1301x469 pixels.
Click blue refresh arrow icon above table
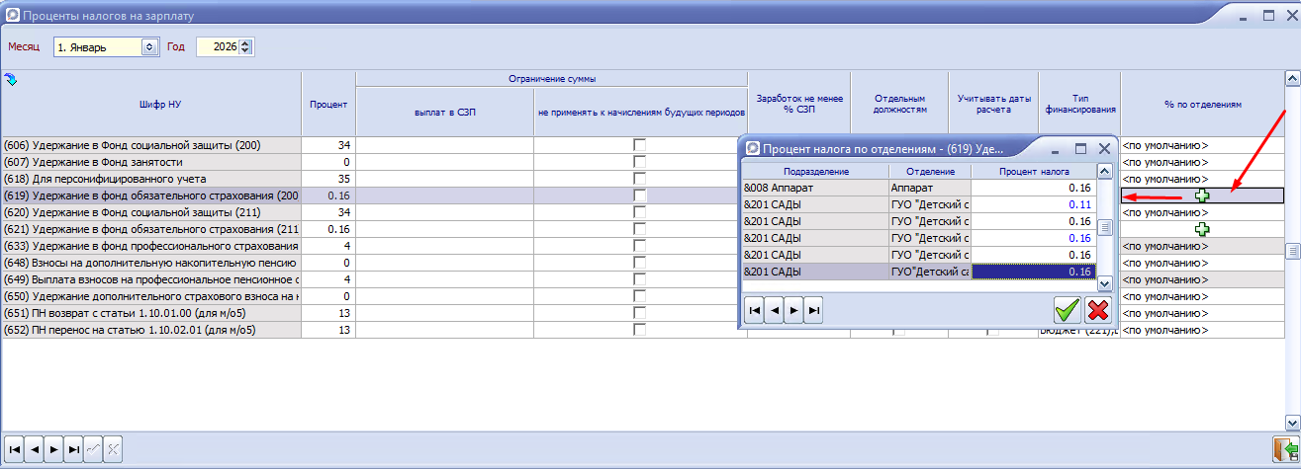click(x=11, y=80)
